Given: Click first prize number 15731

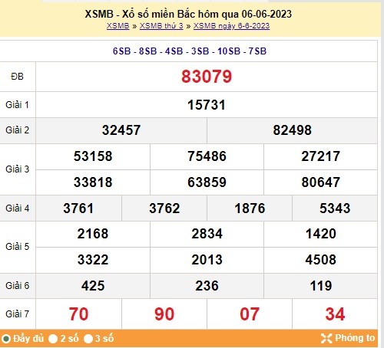Looking at the screenshot, I should tap(207, 105).
